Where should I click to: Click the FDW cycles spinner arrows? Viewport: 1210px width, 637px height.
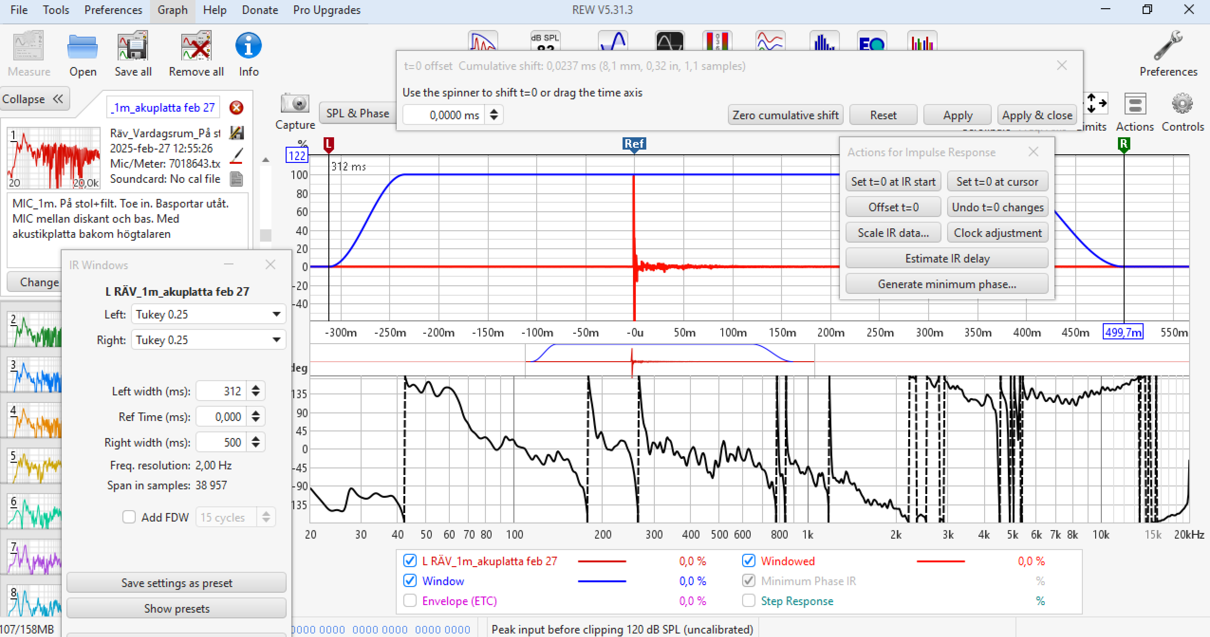(x=266, y=517)
